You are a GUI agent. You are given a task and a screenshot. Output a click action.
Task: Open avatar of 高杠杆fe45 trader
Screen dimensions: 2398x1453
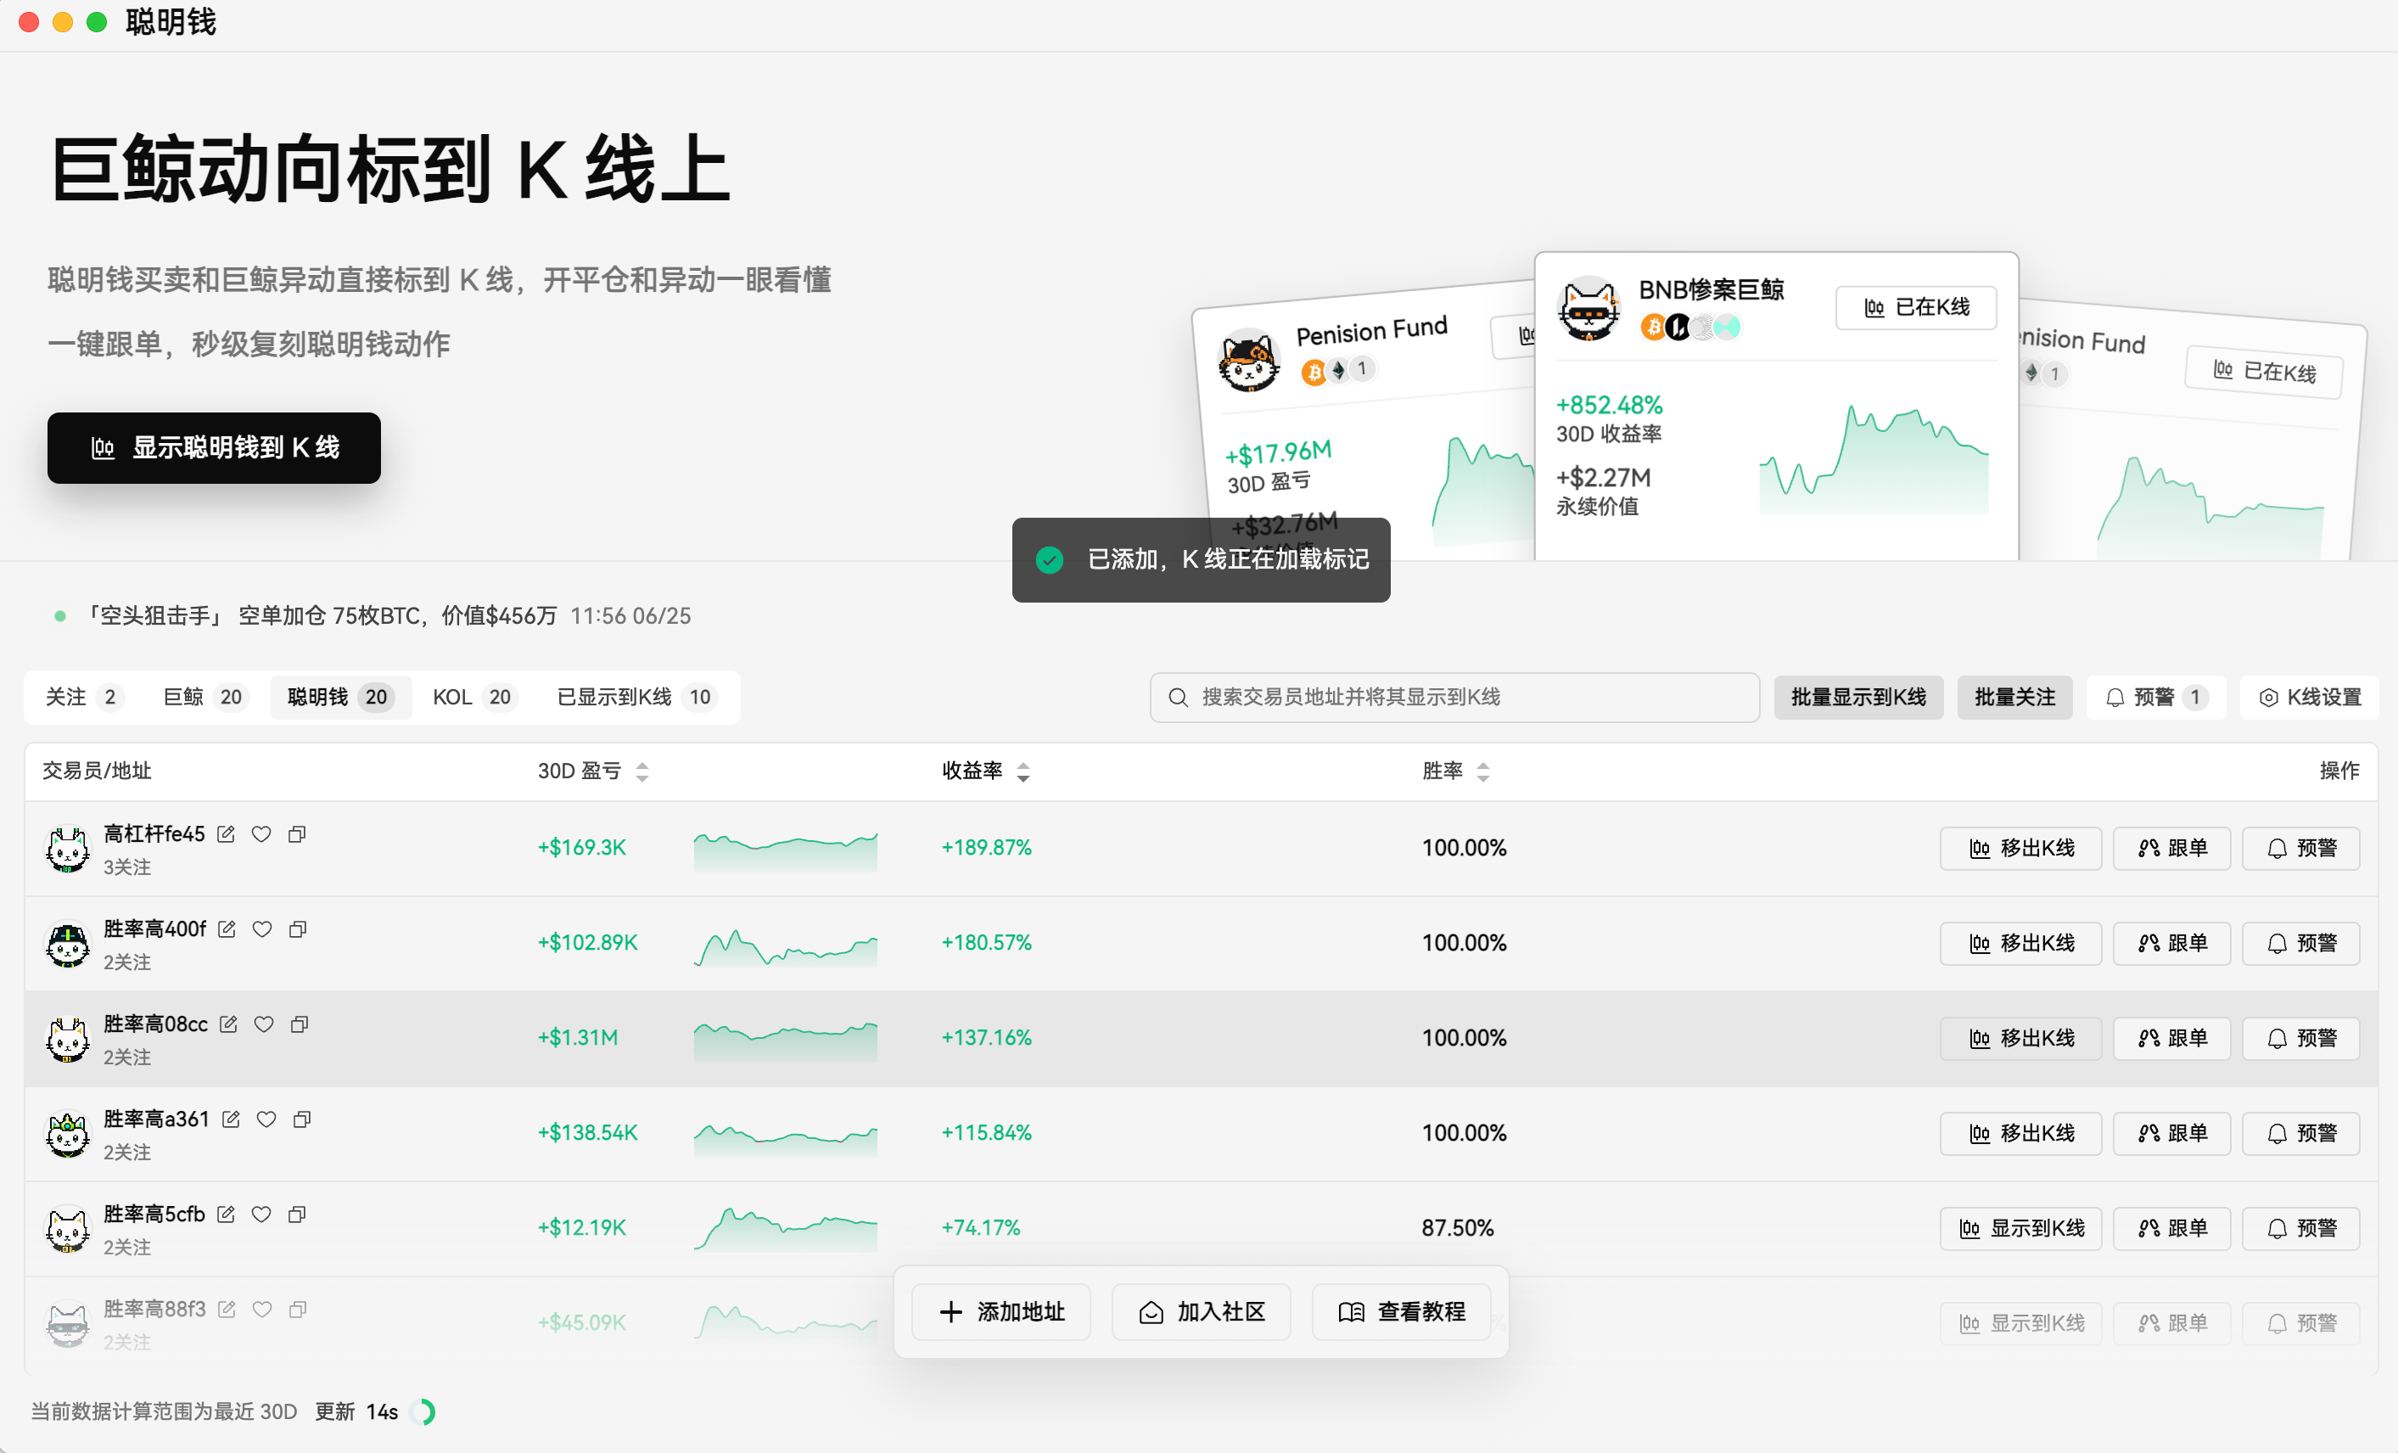68,850
